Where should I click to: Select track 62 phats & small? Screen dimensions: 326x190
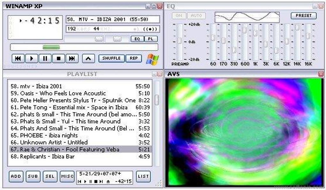pyautogui.click(x=80, y=114)
